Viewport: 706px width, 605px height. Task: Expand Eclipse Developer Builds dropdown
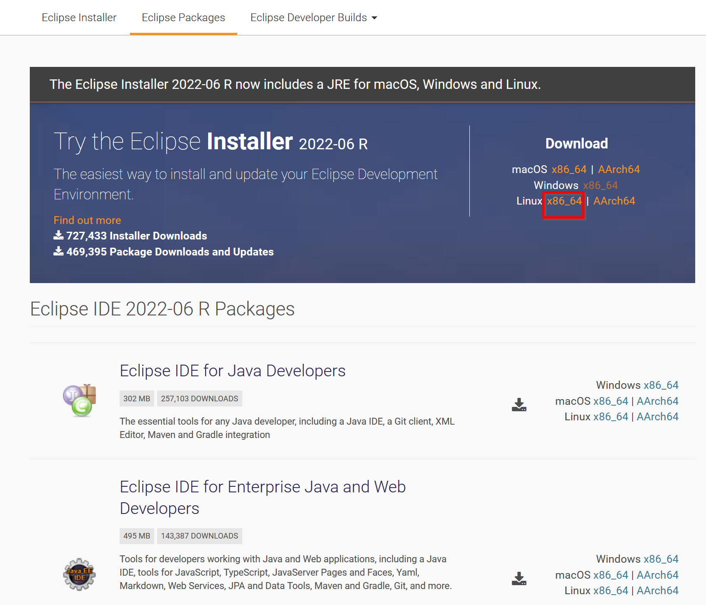coord(314,17)
